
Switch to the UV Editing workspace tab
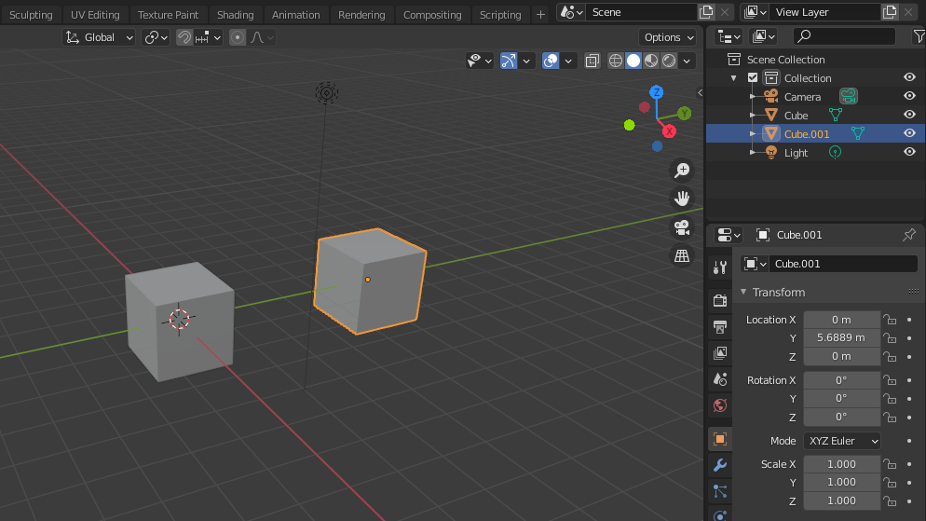pos(95,15)
